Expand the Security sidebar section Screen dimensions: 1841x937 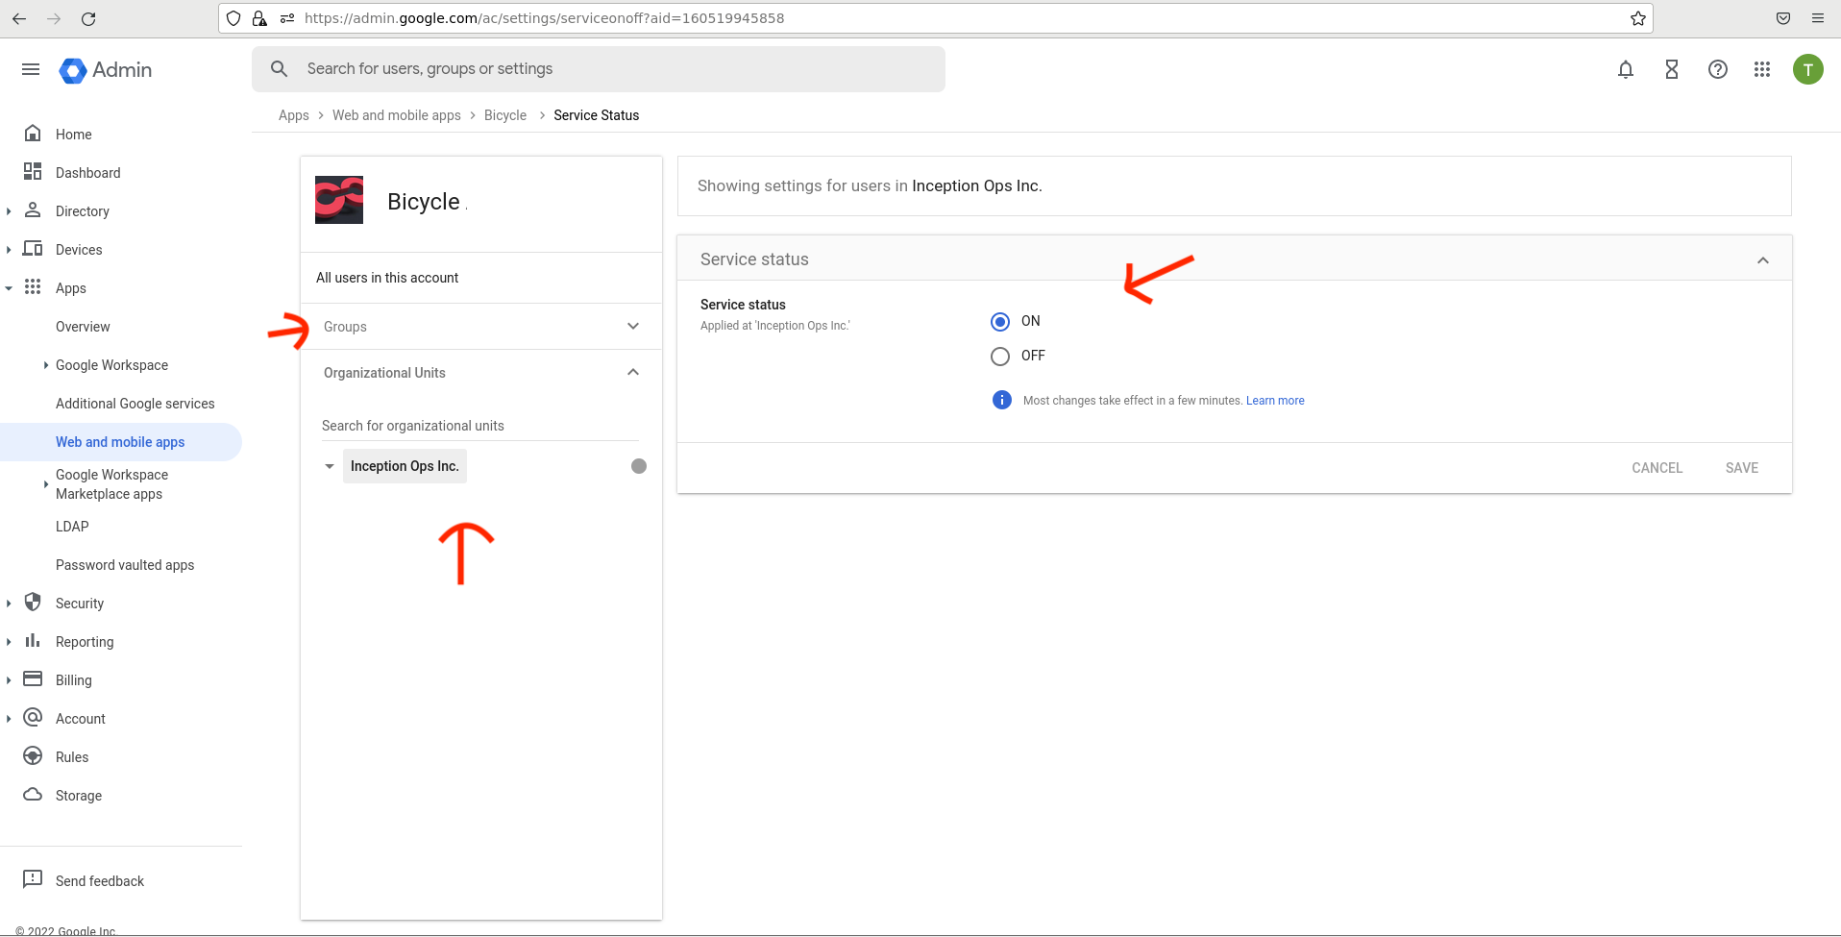[x=9, y=604]
